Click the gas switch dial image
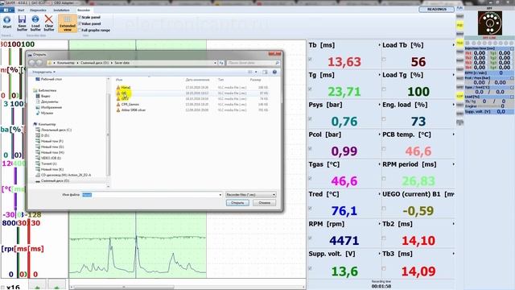The image size is (515, 290). (x=490, y=23)
